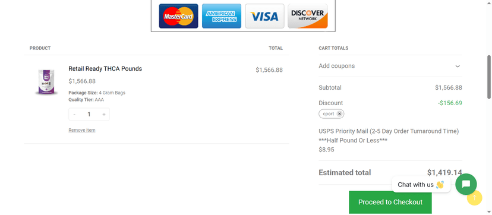Image resolution: width=492 pixels, height=215 pixels.
Task: Open the green chat bubble icon
Action: pos(466,184)
